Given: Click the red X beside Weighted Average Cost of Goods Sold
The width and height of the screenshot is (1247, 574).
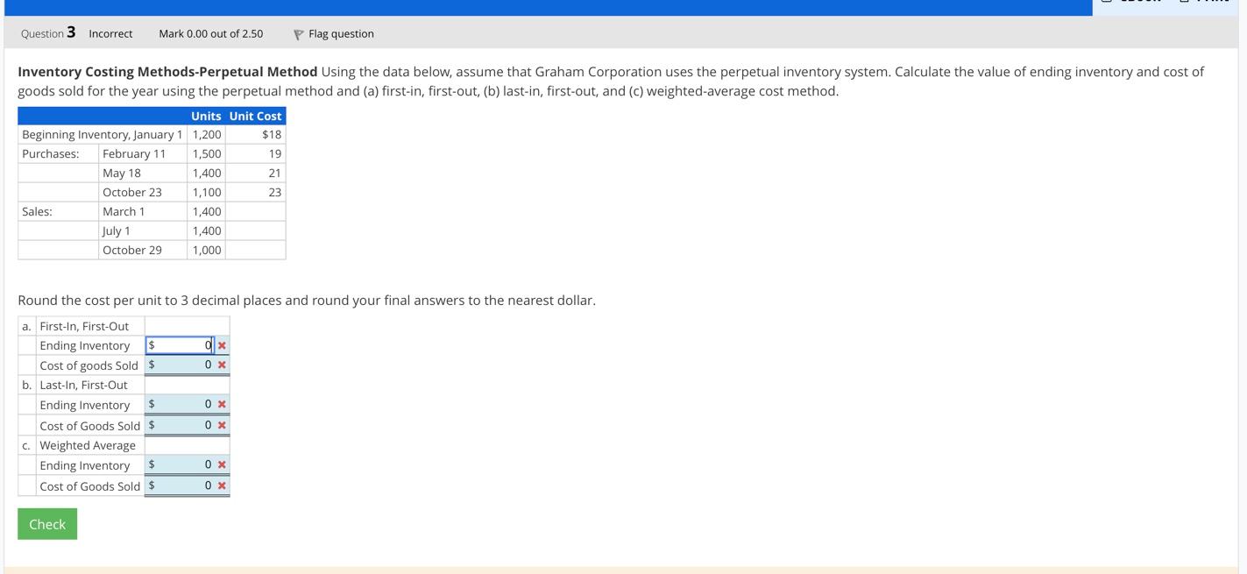Looking at the screenshot, I should pyautogui.click(x=220, y=485).
